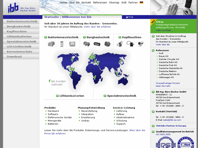Open third Bergbautechnik product thumbnail
This screenshot has width=198, height=148.
[107, 44]
